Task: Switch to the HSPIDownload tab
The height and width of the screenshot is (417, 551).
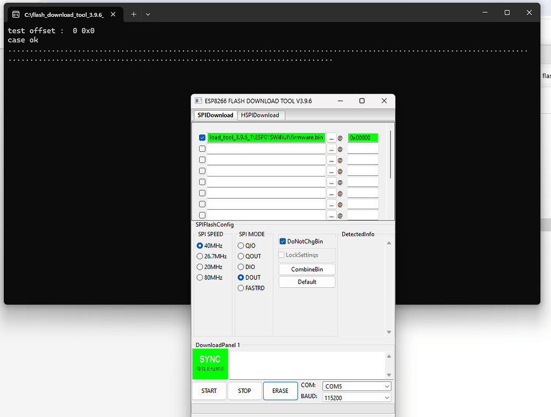Action: [x=260, y=115]
